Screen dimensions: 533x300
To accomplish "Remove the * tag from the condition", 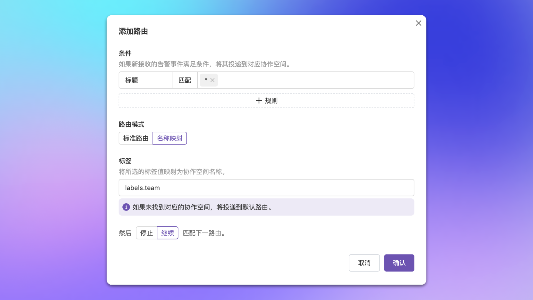I will (x=212, y=80).
